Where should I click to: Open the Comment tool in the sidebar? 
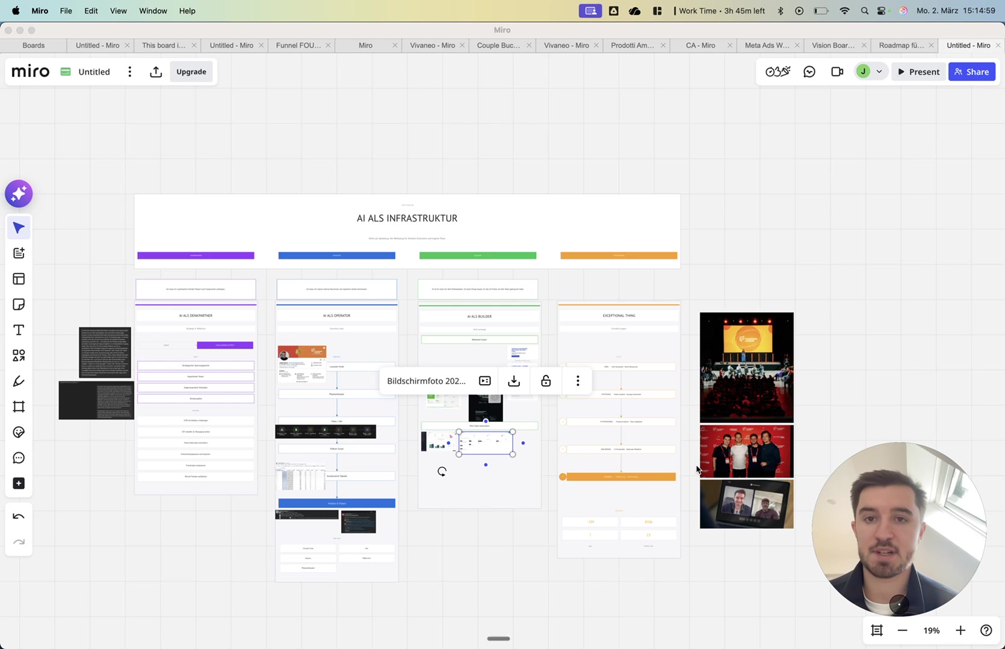click(19, 458)
